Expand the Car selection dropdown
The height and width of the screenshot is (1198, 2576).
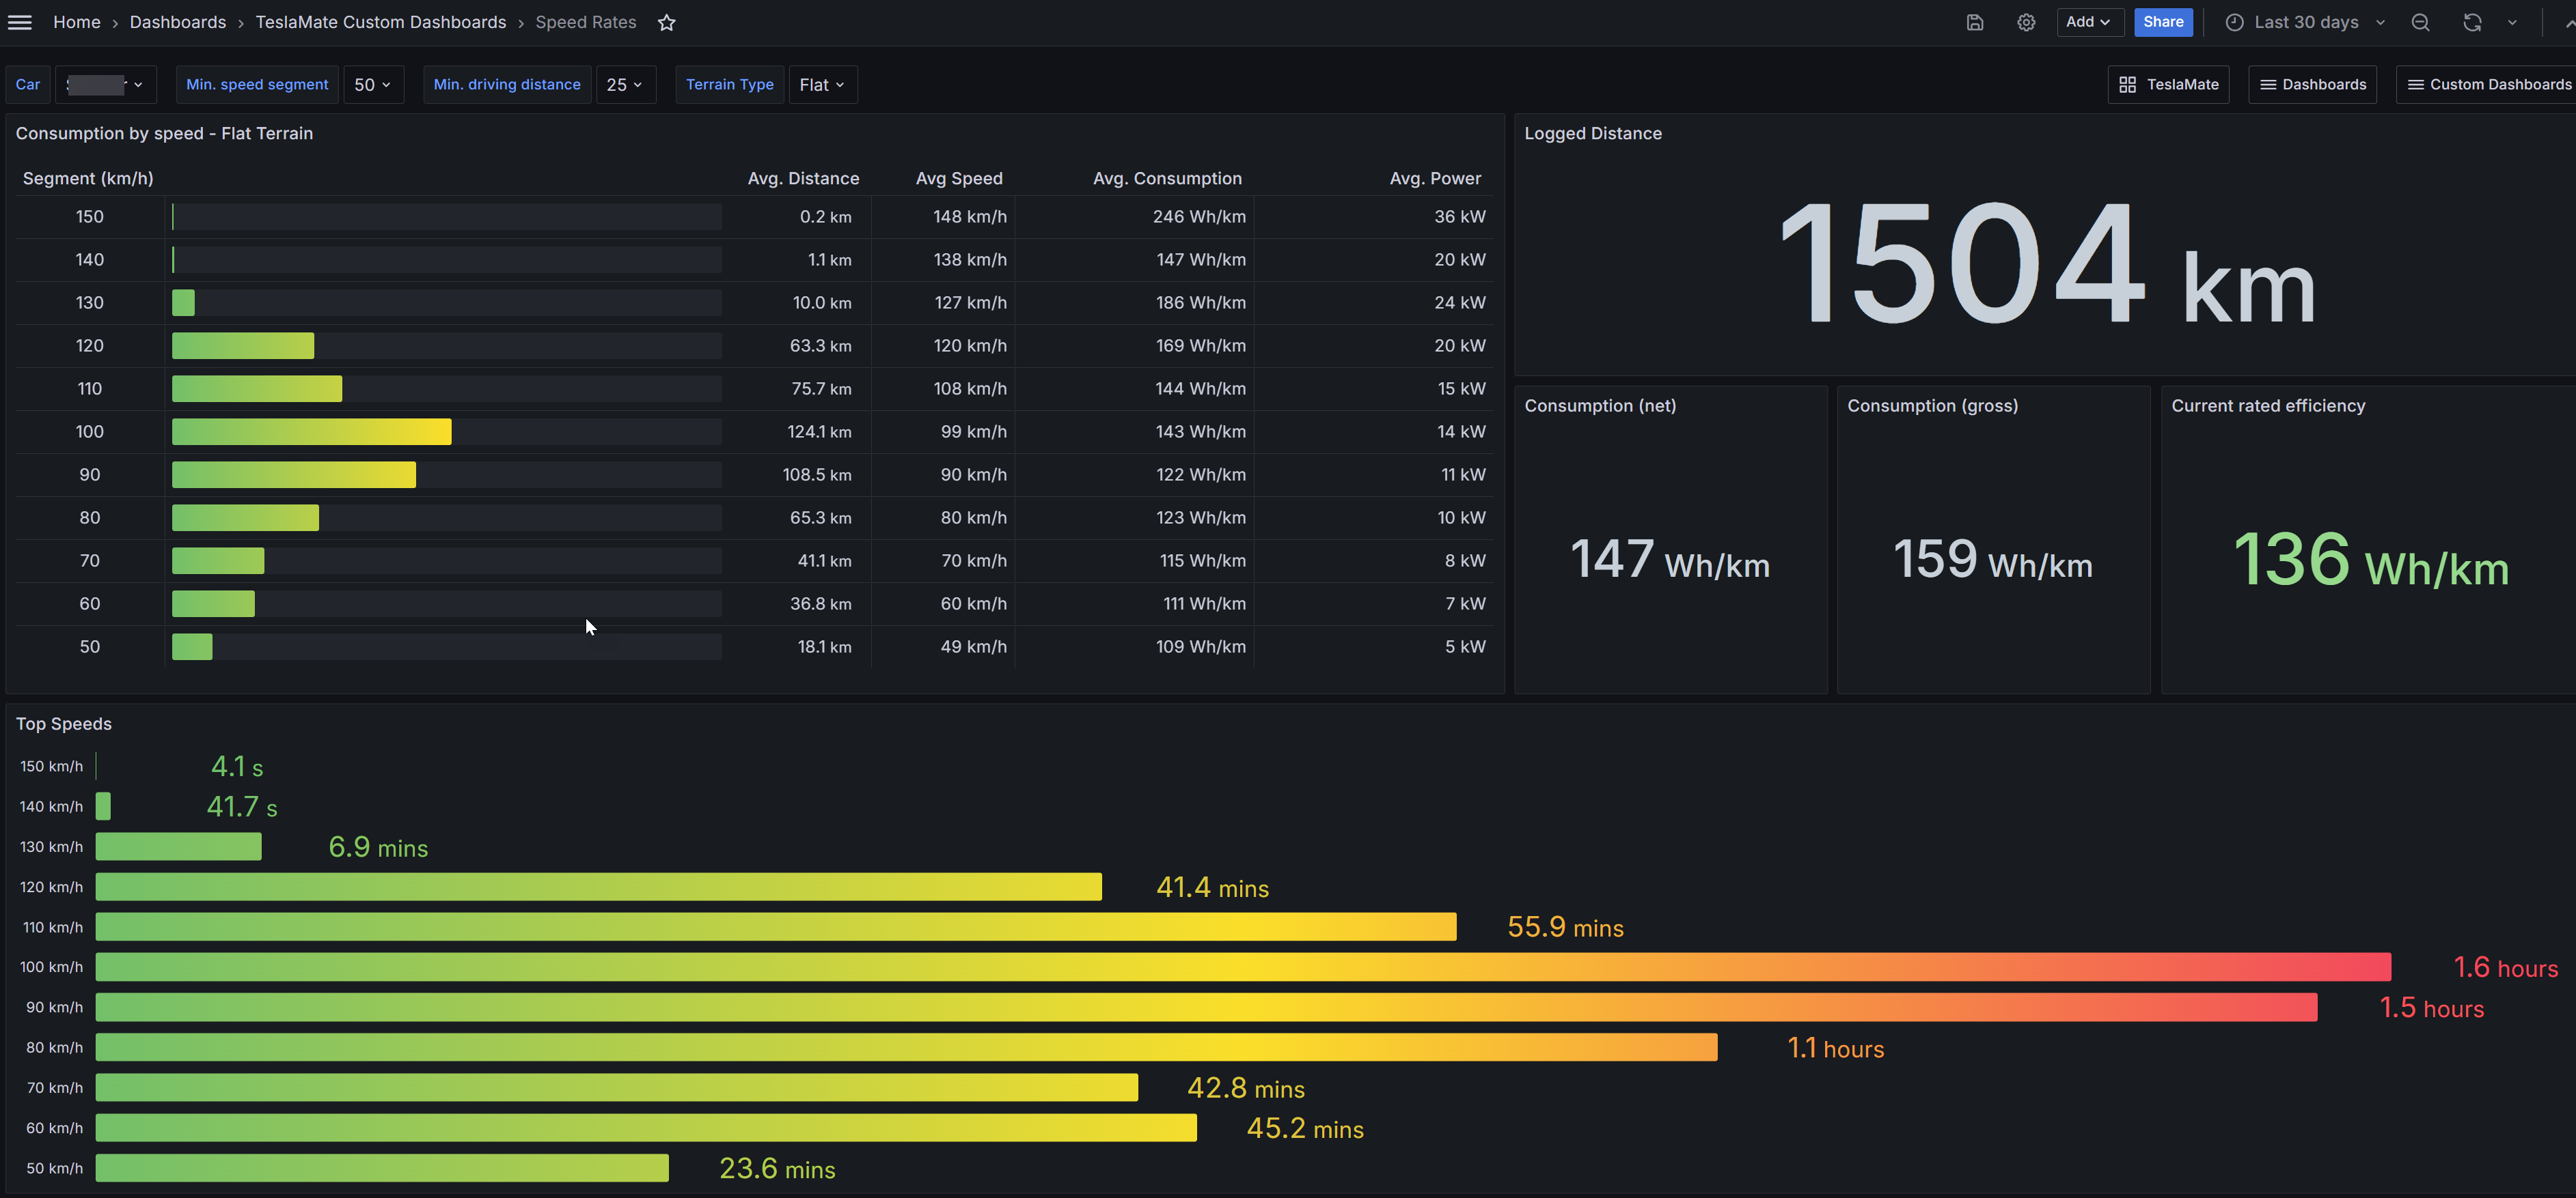(x=105, y=85)
